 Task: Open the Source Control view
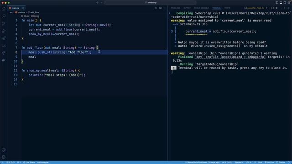pyautogui.click(x=4, y=24)
